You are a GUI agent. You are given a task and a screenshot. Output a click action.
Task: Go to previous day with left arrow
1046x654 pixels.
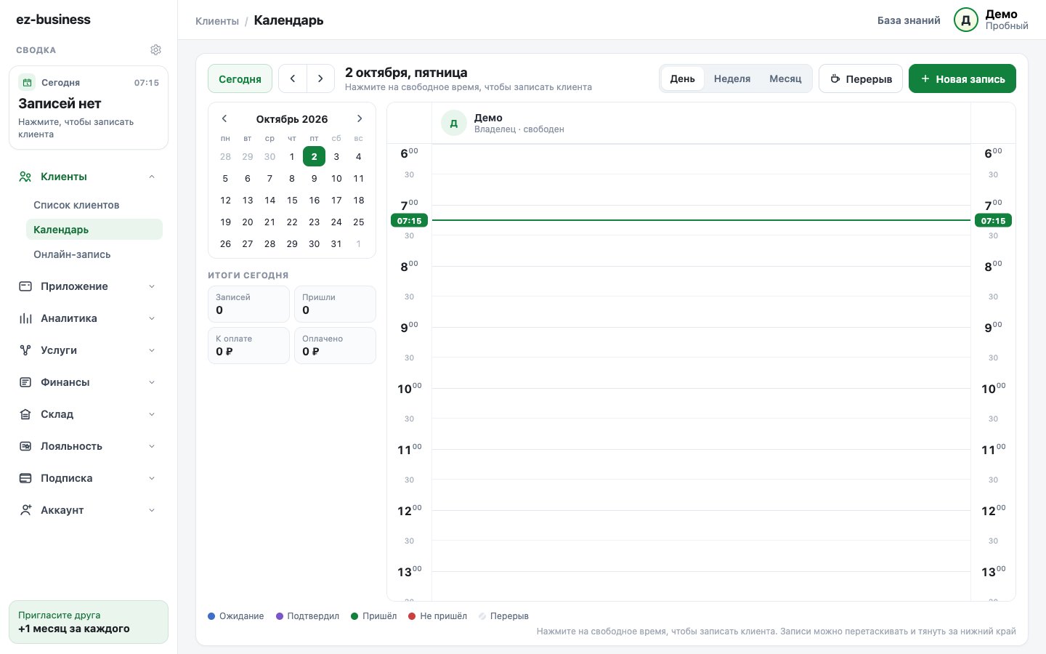pos(293,78)
